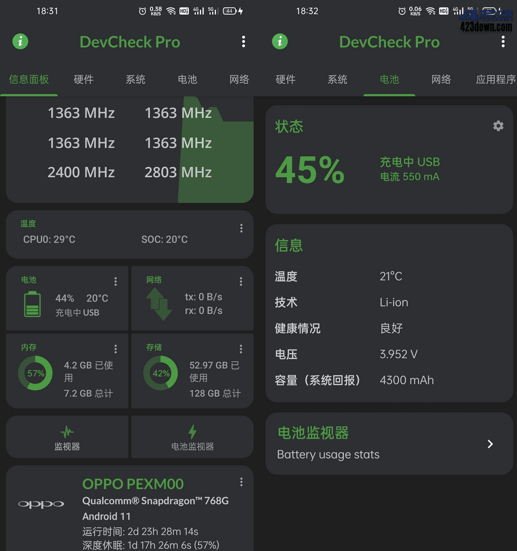Tap 电压 3.952 V row
517x551 pixels.
389,354
